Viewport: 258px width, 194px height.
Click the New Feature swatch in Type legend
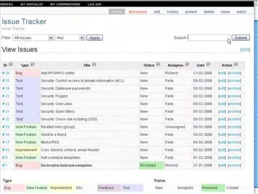(37, 188)
